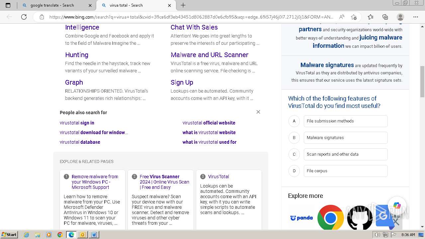Open Malware and URL Scanner link
425x239 pixels.
(210, 55)
